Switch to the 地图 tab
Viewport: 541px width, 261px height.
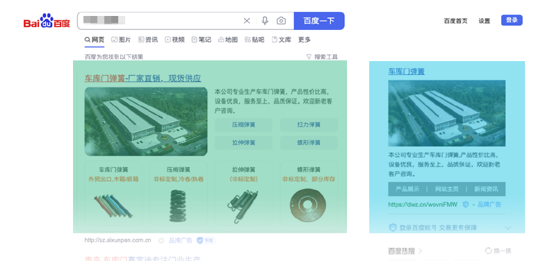click(x=228, y=40)
